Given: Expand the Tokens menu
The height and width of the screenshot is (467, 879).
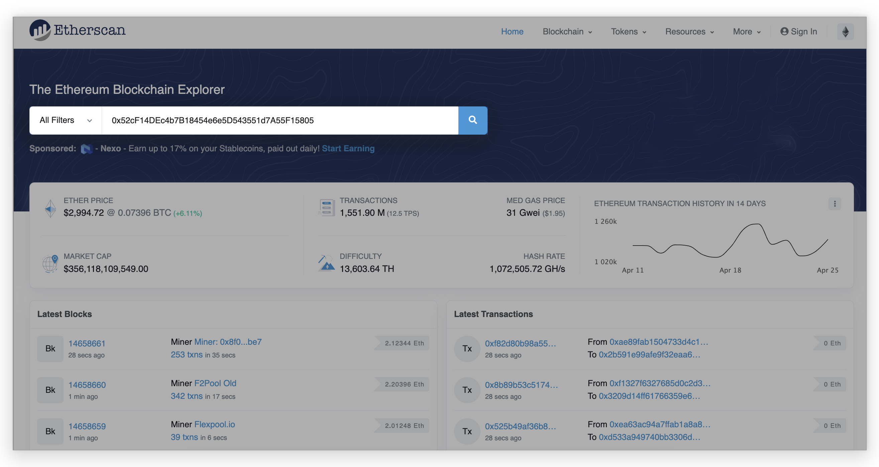Looking at the screenshot, I should coord(629,32).
